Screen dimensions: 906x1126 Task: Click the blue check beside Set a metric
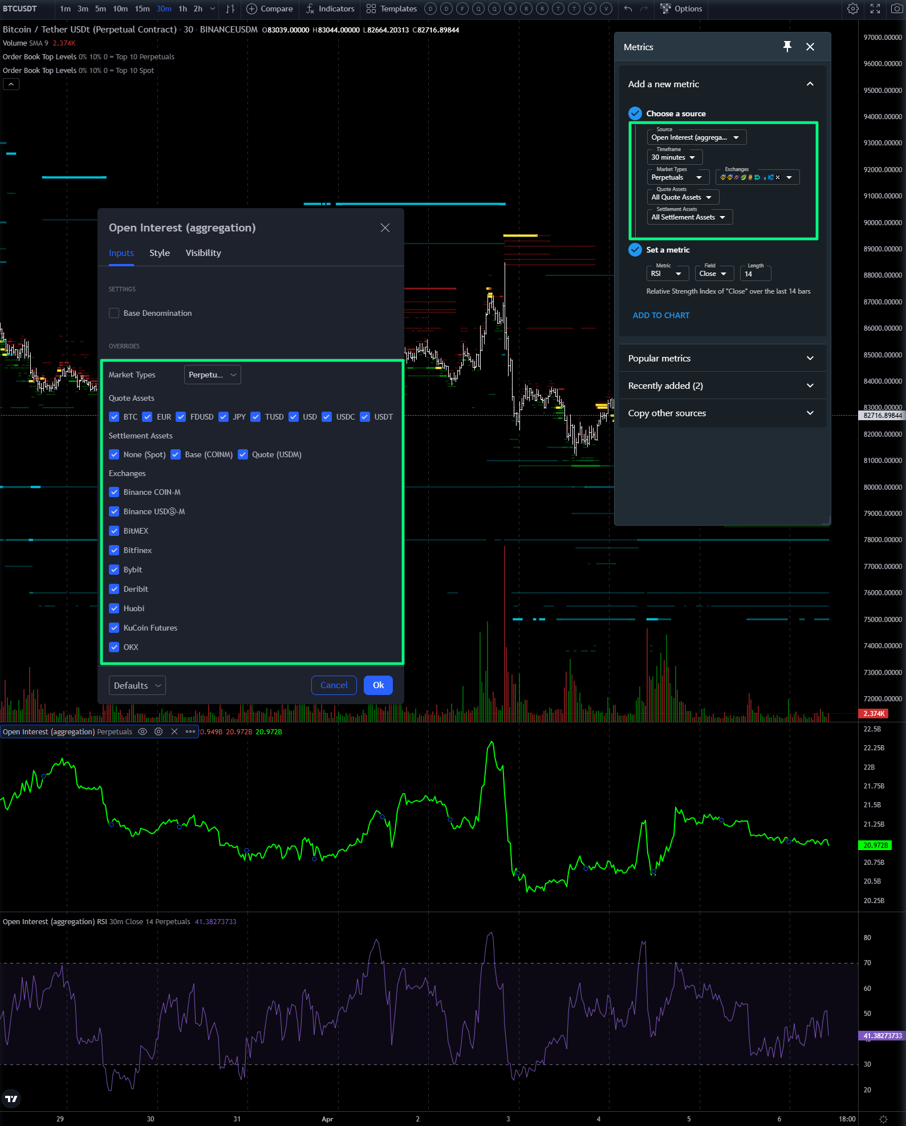[635, 250]
